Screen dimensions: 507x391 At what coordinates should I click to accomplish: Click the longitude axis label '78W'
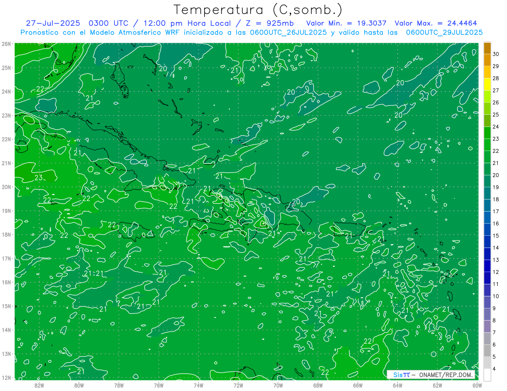(119, 385)
